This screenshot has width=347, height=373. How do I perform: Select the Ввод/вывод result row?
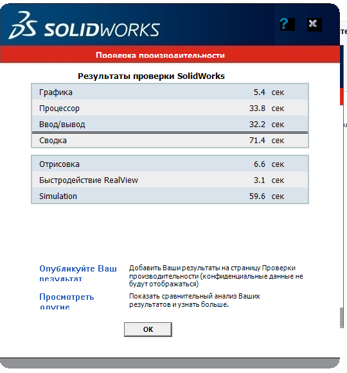click(x=170, y=124)
